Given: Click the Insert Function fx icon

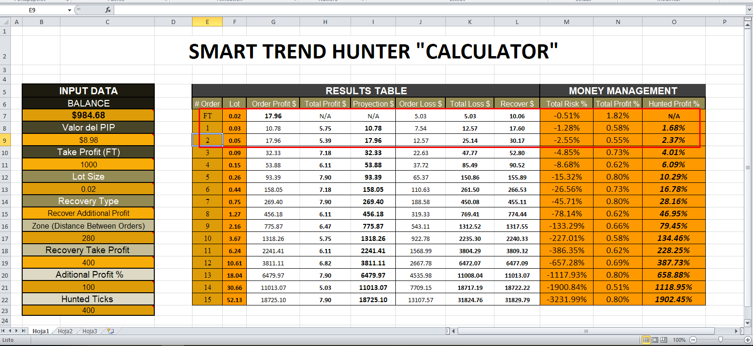Looking at the screenshot, I should pyautogui.click(x=108, y=10).
